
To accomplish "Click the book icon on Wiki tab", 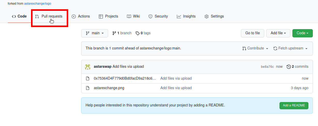I will (129, 16).
